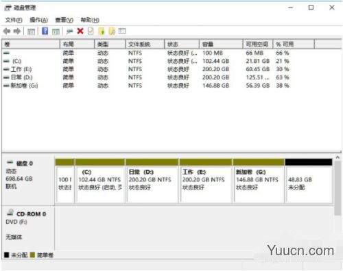Toggle the console tree pane icon

click(31, 31)
